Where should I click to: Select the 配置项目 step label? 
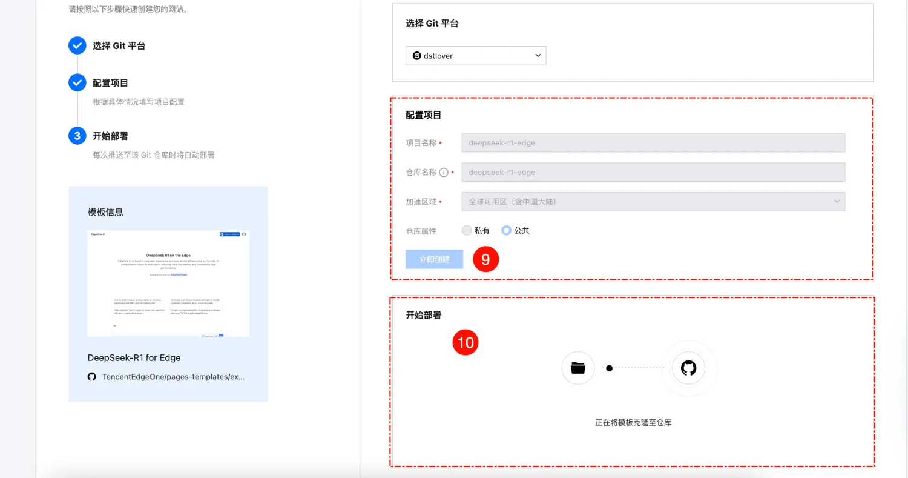[110, 82]
